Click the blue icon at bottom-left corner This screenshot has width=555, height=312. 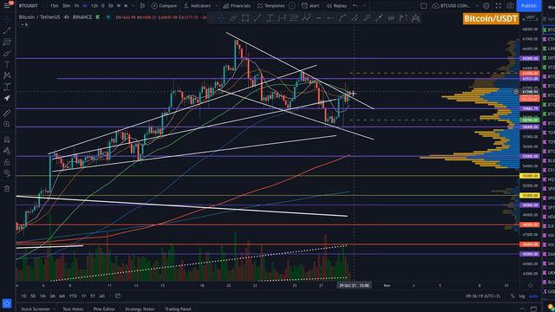coord(7,303)
